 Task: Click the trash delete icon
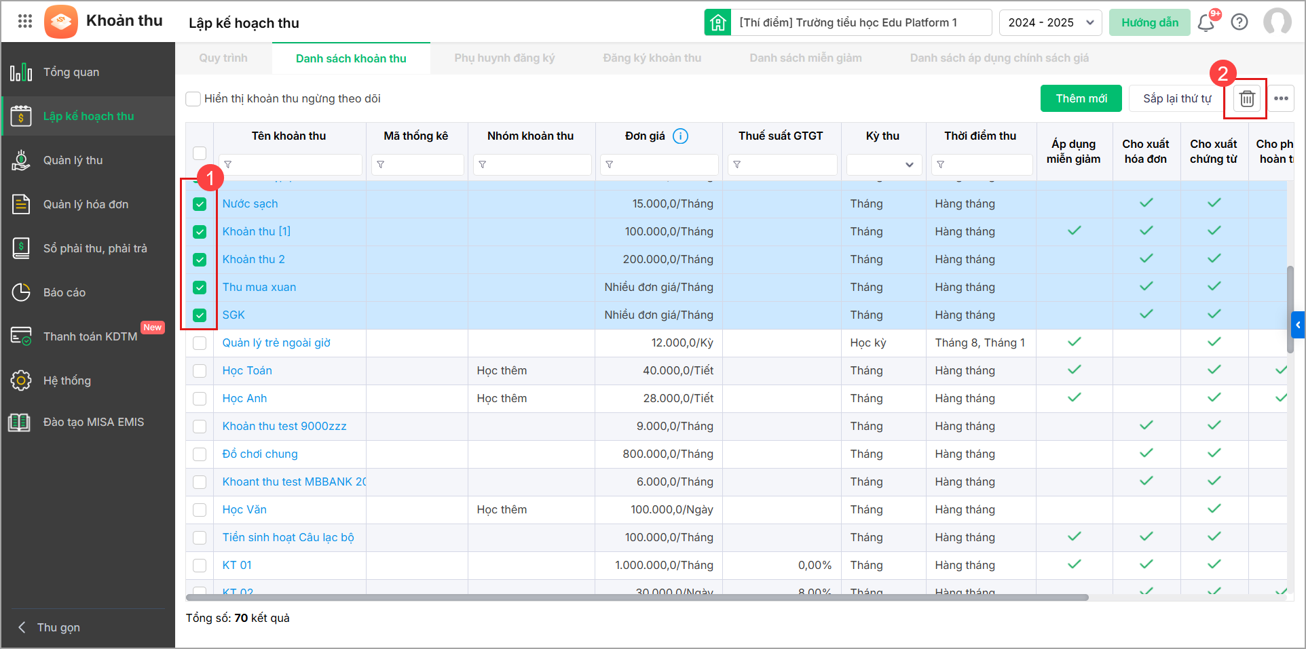(x=1246, y=99)
